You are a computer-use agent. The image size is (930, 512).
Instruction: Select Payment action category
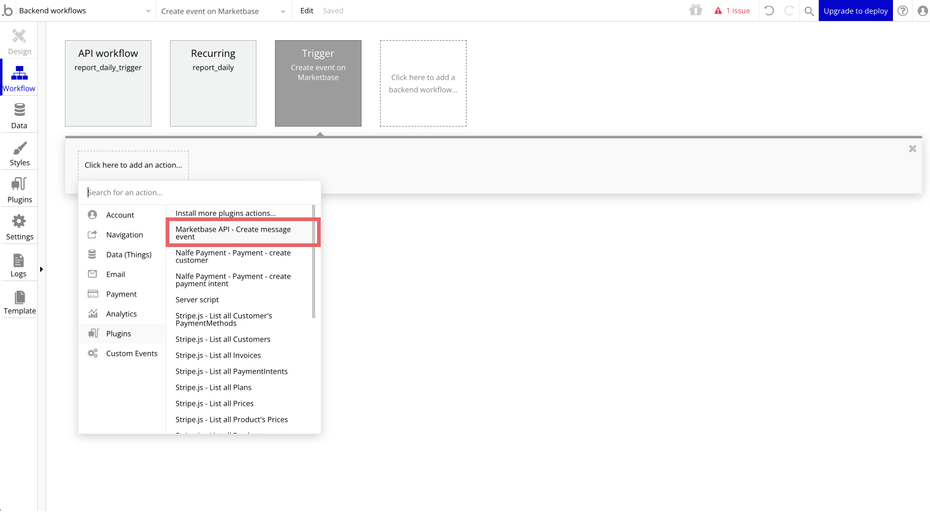coord(122,294)
